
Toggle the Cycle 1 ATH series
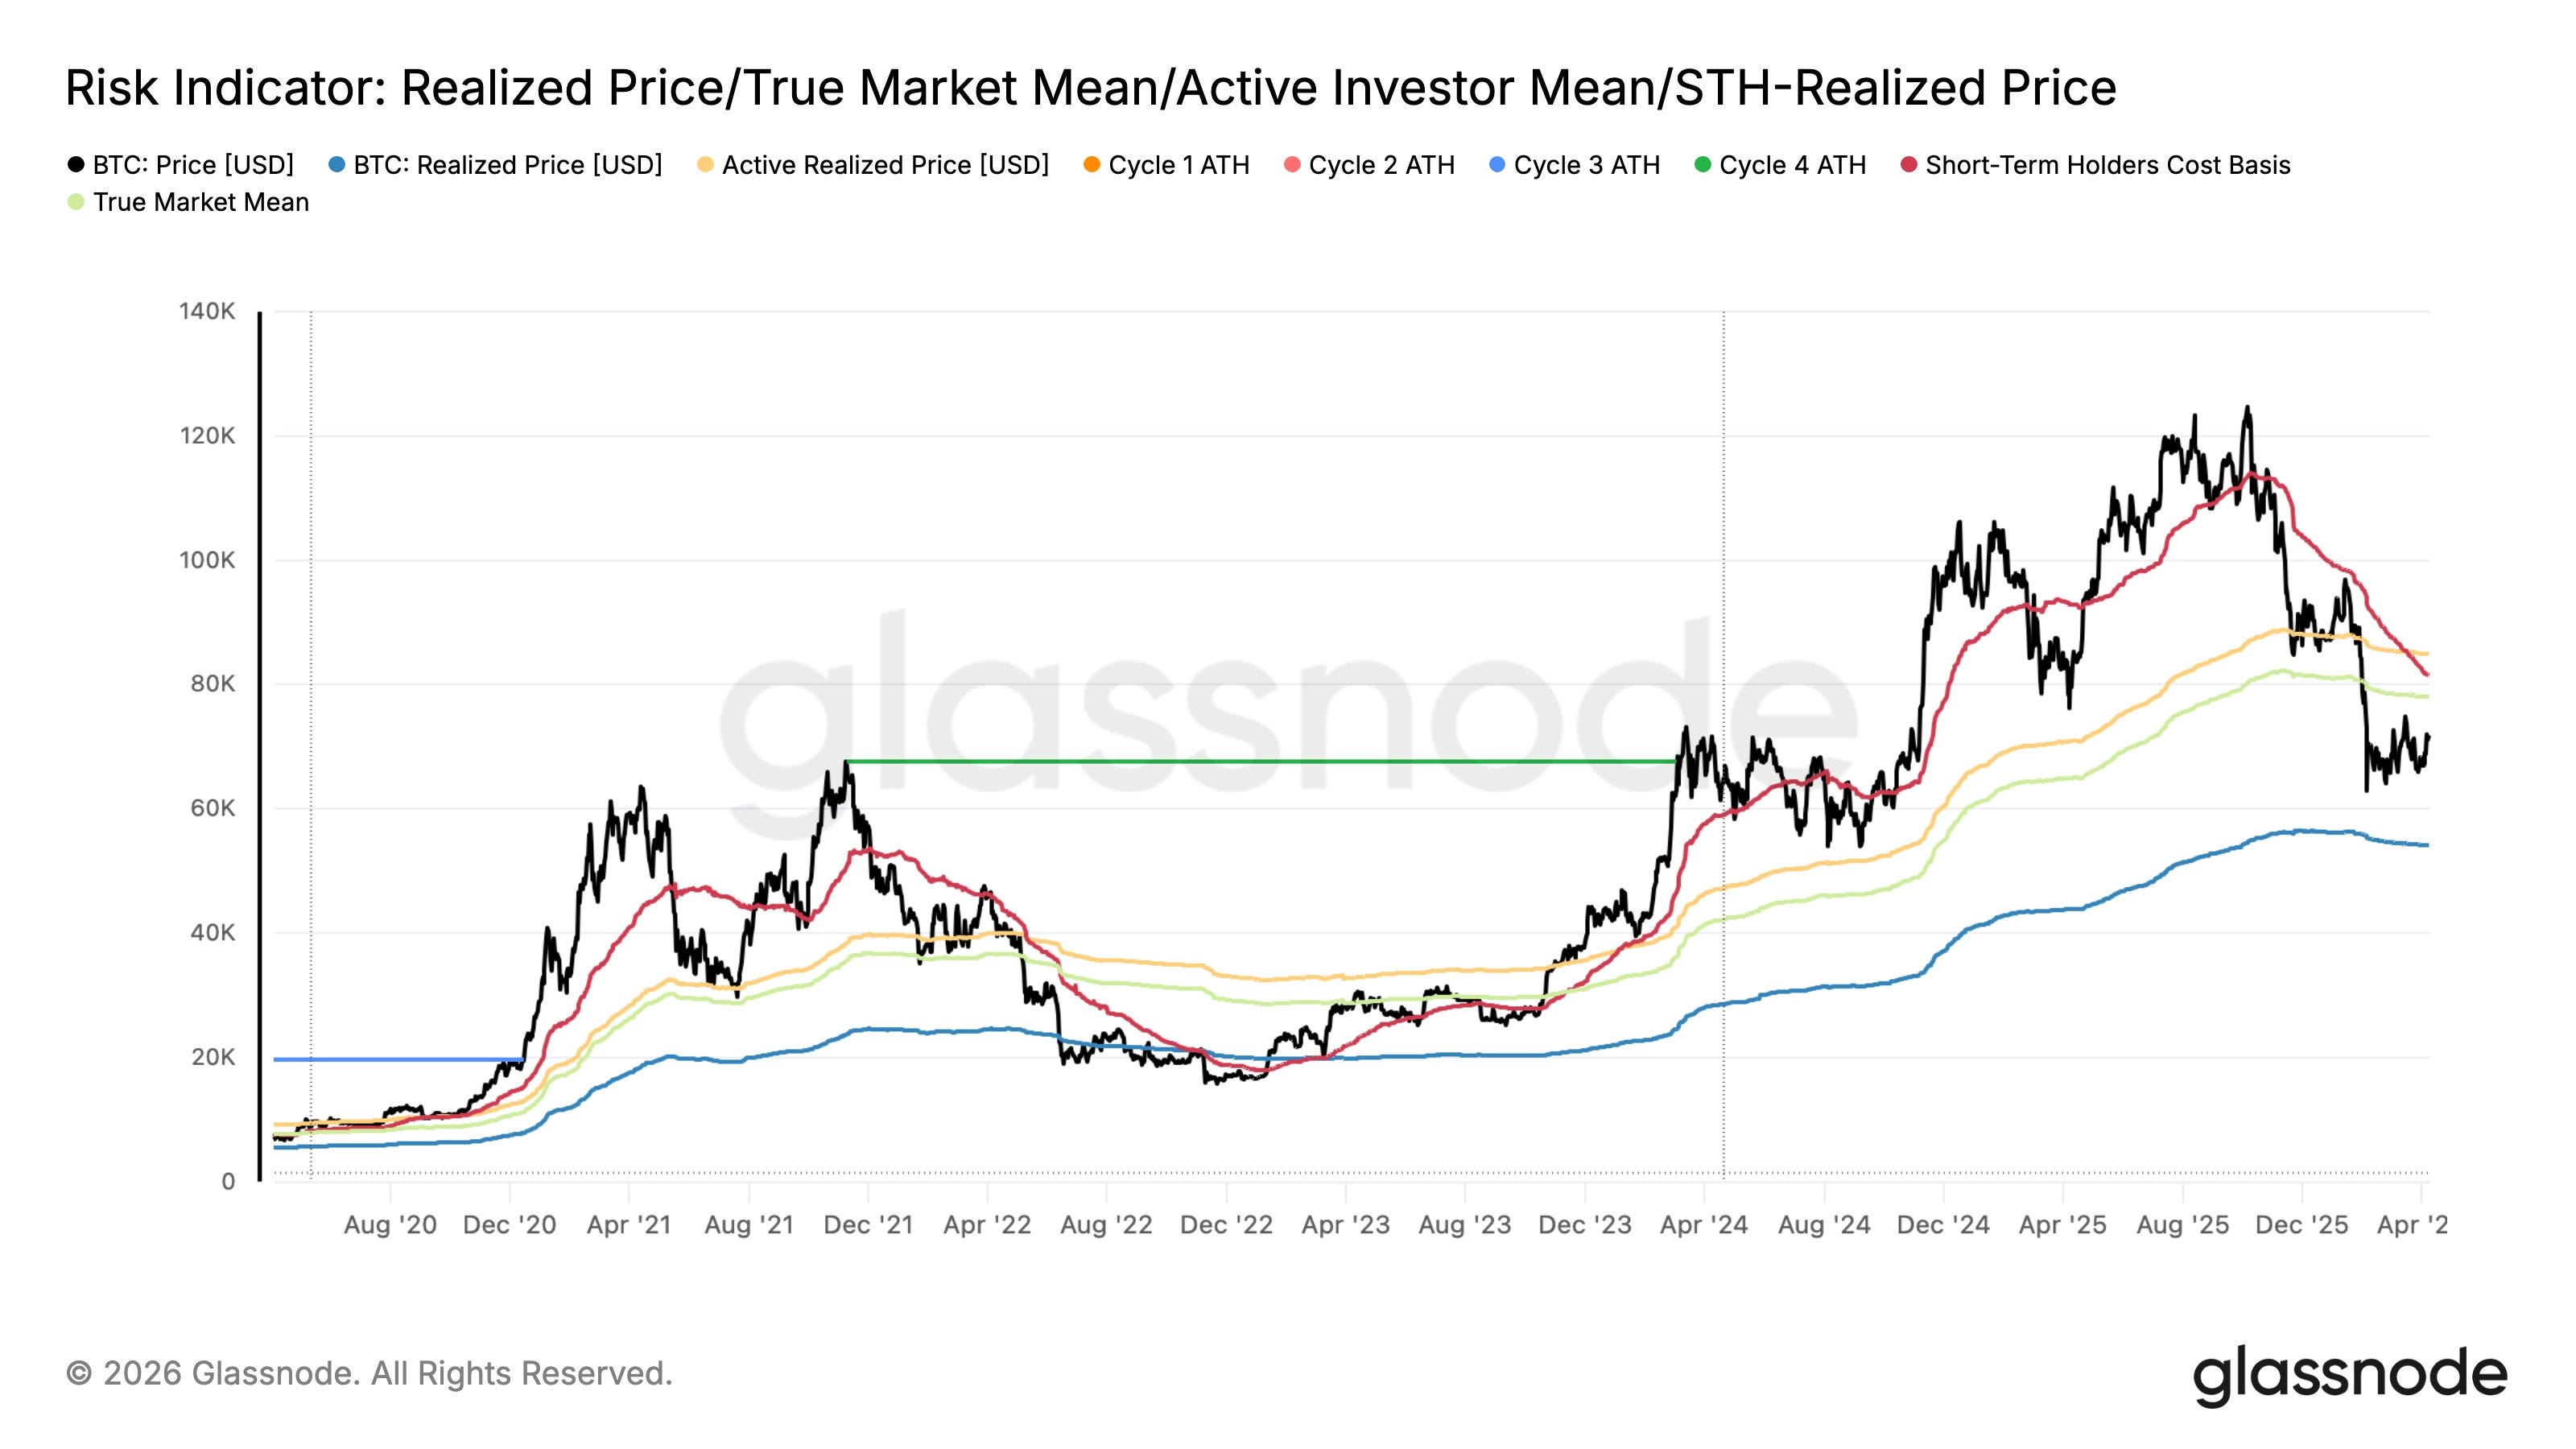[1166, 165]
